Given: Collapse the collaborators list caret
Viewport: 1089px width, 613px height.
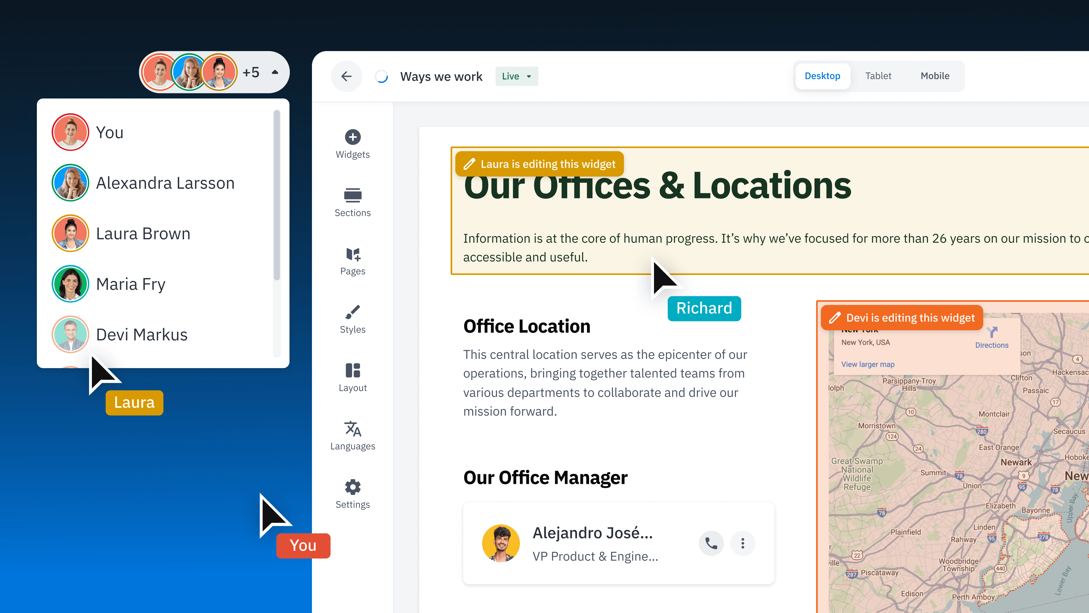Looking at the screenshot, I should click(x=275, y=72).
